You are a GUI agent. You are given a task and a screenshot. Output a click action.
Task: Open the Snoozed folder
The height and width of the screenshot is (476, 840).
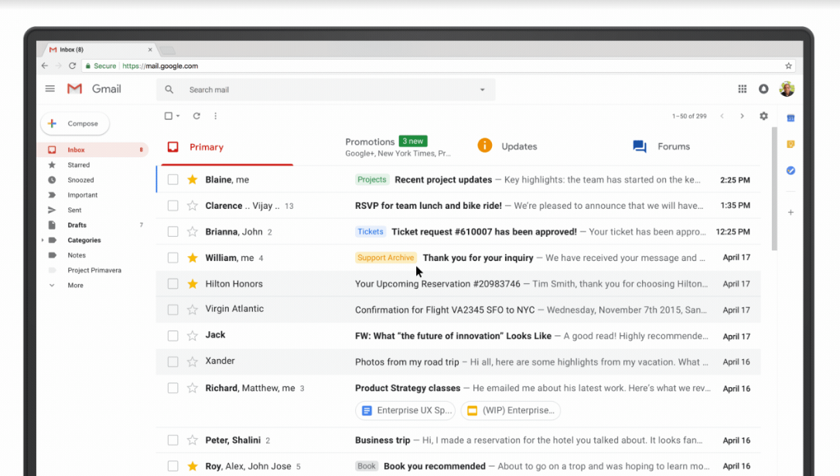point(80,180)
